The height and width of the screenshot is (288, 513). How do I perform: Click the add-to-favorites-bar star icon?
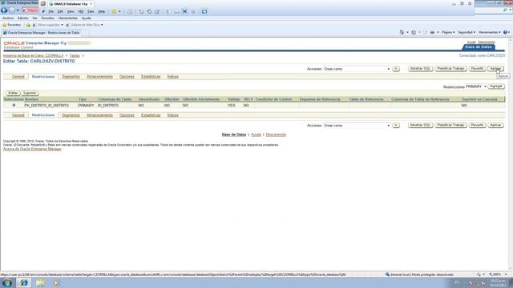pyautogui.click(x=28, y=25)
